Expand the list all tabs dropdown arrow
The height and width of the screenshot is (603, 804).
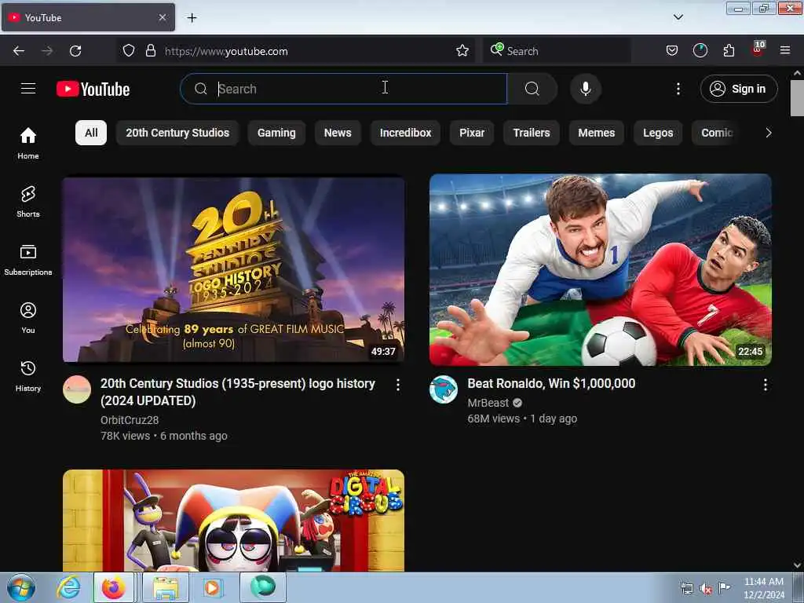(x=678, y=17)
